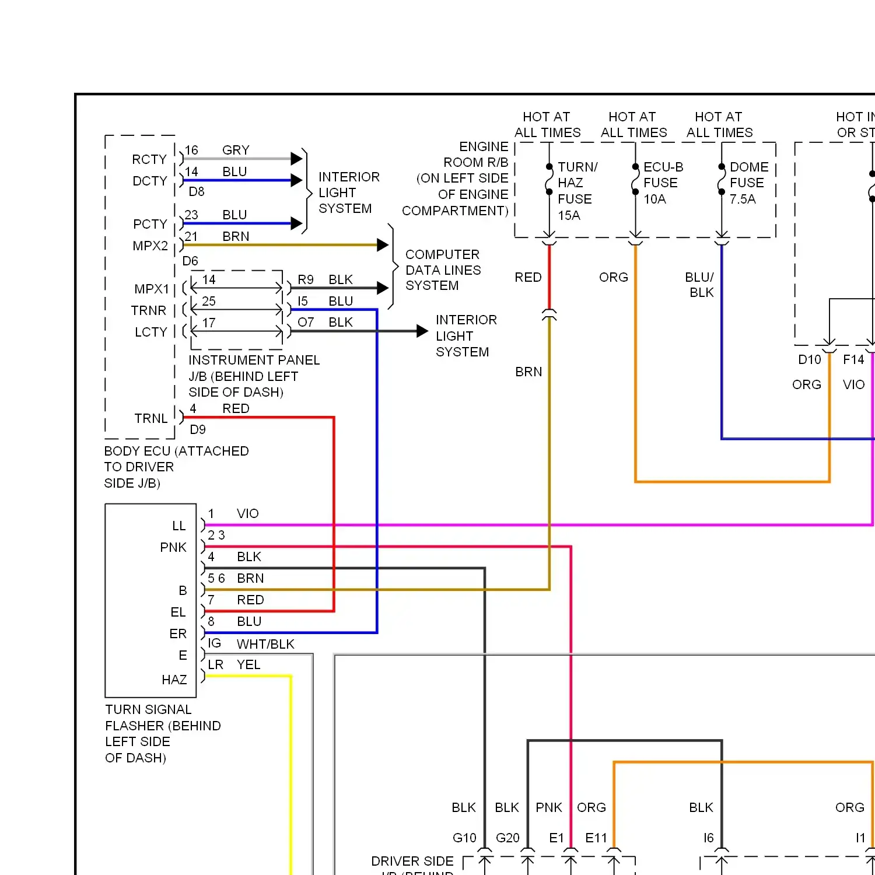Click the RCTY terminal label
This screenshot has width=875, height=875.
(x=149, y=159)
